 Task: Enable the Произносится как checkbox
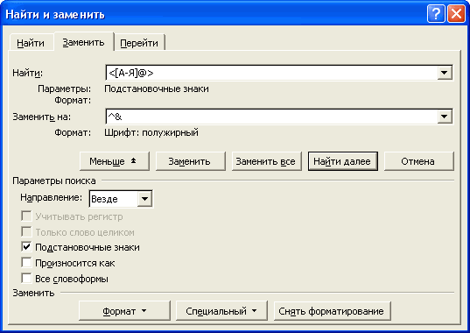(26, 263)
